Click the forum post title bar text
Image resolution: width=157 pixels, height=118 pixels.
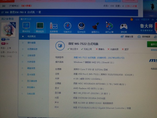21,12
